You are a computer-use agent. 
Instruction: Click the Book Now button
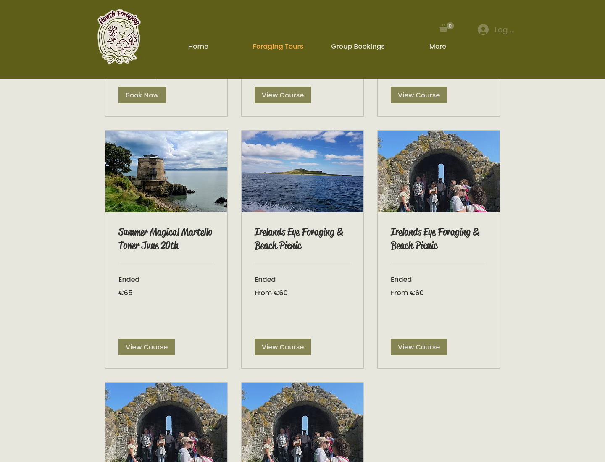point(142,95)
